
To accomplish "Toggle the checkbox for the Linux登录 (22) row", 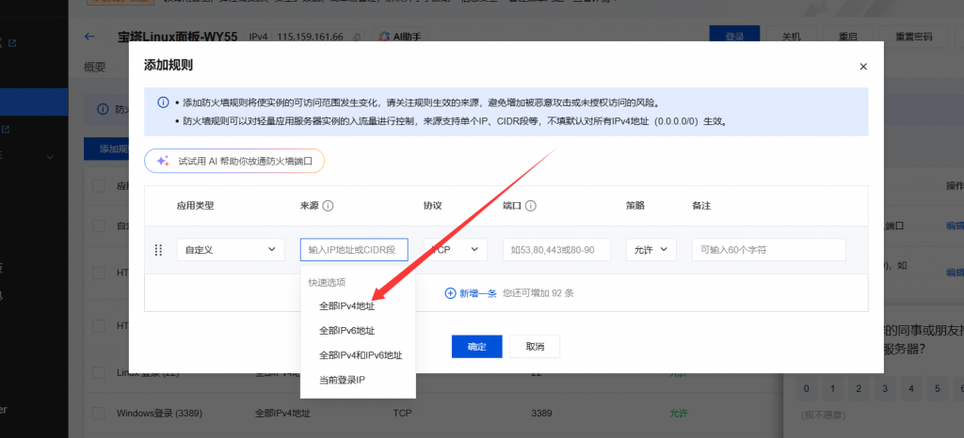I will pyautogui.click(x=98, y=372).
